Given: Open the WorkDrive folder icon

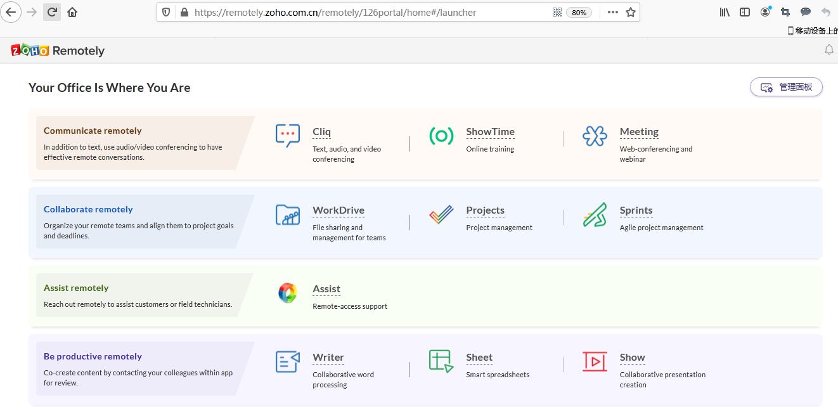Looking at the screenshot, I should point(288,215).
